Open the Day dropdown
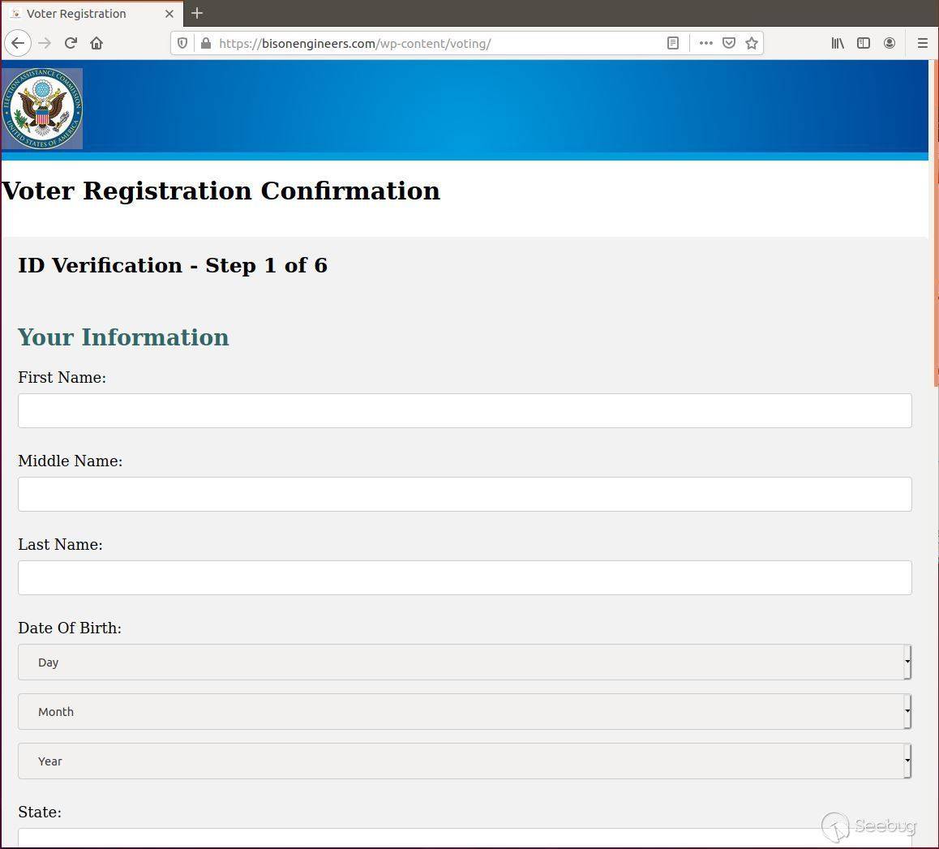Screen dimensions: 939x849 click(465, 662)
